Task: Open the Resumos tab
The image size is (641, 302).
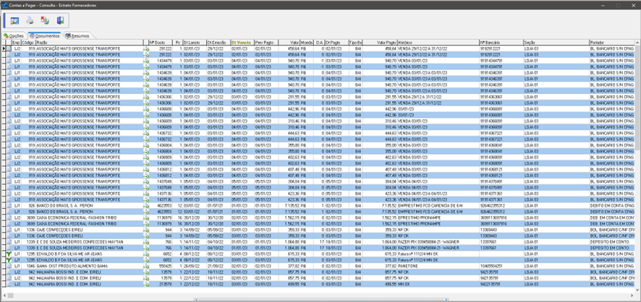Action: click(77, 35)
